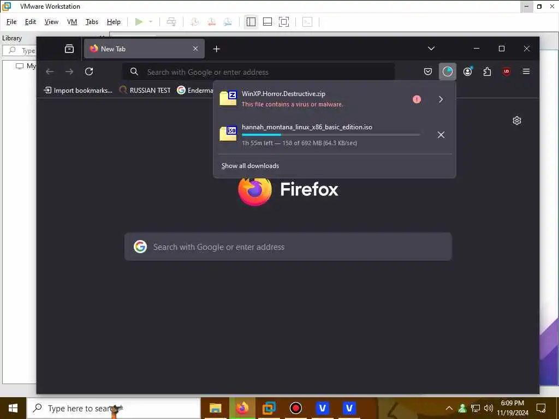Select the New Tab tab in Firefox
Screen dimensions: 559x419
144,49
